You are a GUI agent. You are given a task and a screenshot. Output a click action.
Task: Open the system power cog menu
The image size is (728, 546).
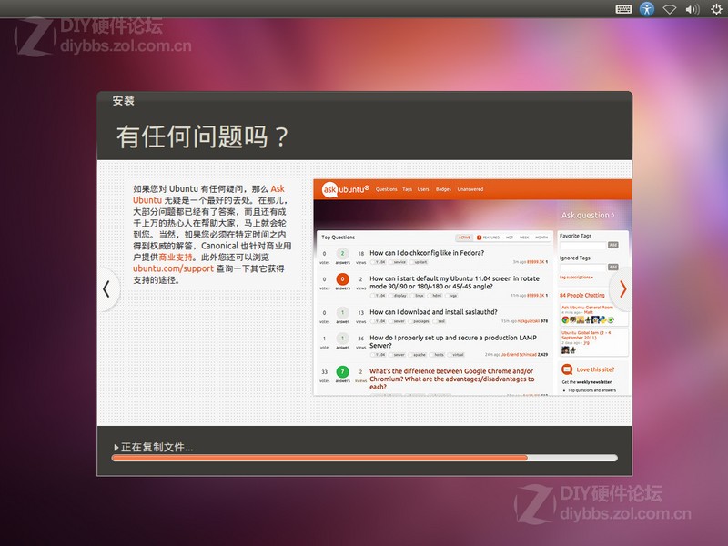coord(716,9)
